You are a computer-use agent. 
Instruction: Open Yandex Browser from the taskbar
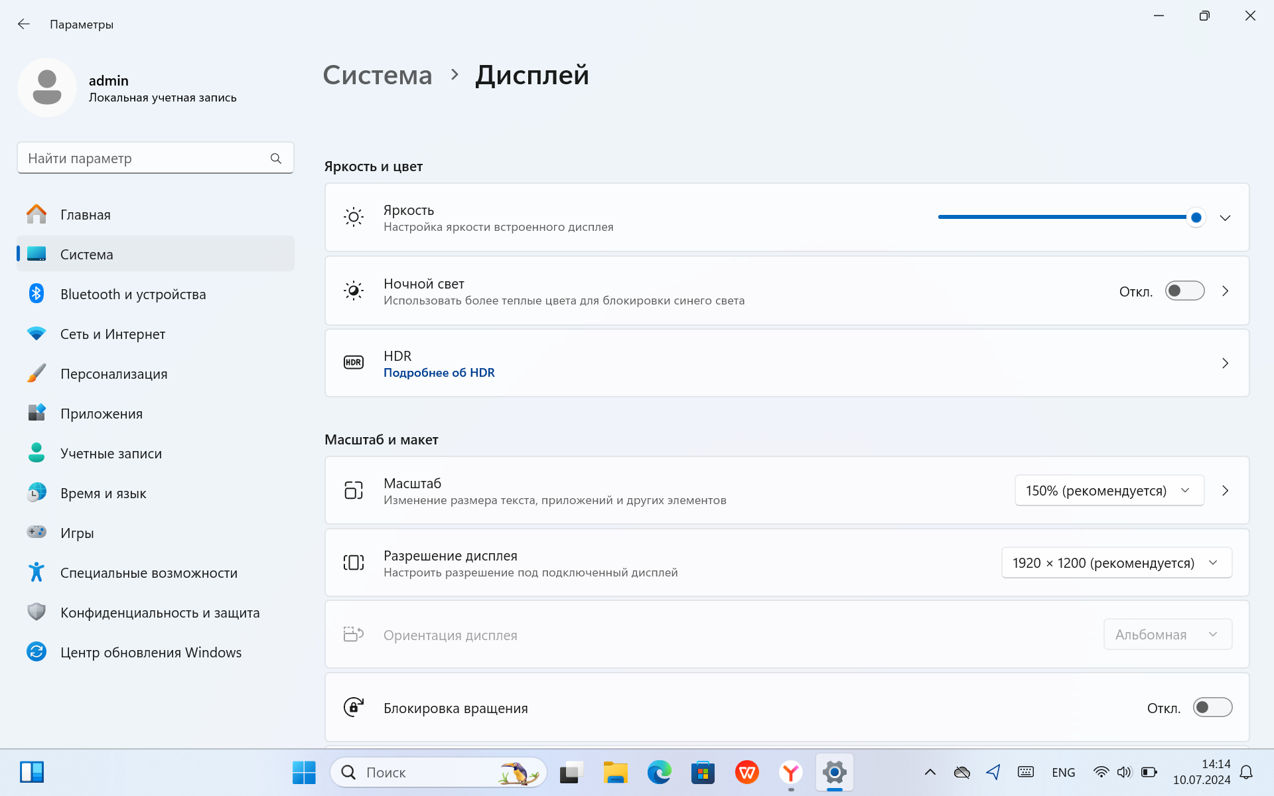coord(790,772)
